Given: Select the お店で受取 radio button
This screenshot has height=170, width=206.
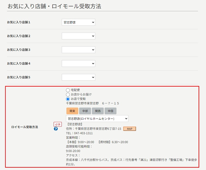Looking at the screenshot, I should (68, 99).
